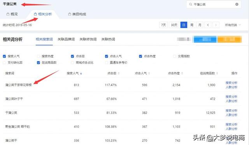Open 搜索分析 for 干蒲公英 row
This screenshot has width=249, height=145.
coord(231,110)
